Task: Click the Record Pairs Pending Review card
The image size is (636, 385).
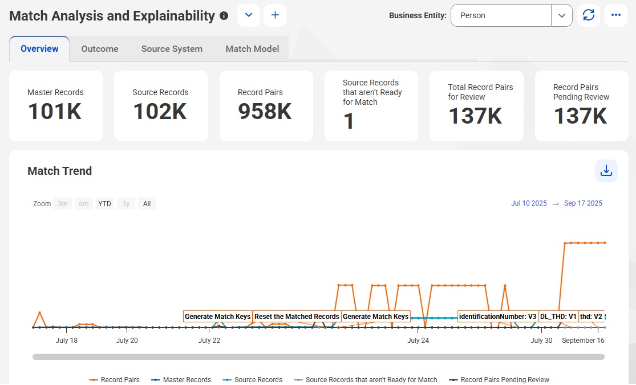Action: click(582, 106)
